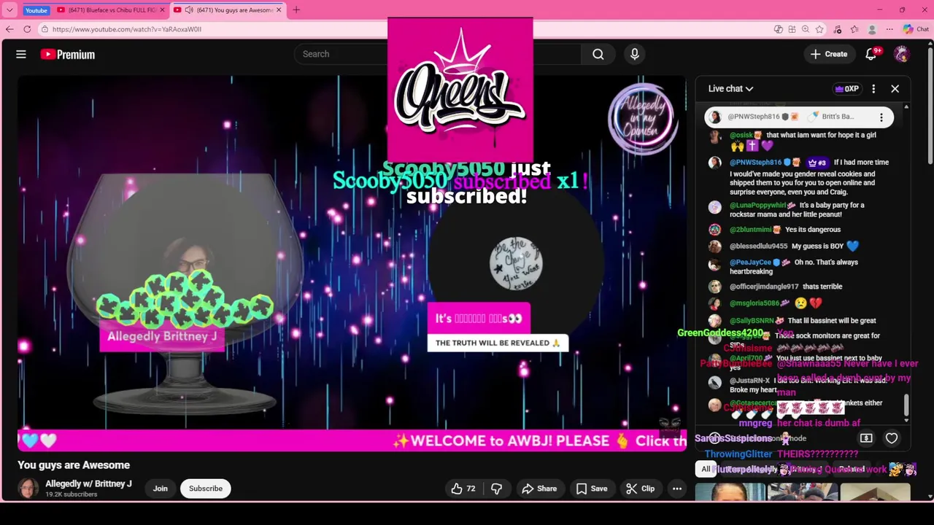
Task: Open Allegedly w/ Brittney J channel name
Action: pos(88,483)
